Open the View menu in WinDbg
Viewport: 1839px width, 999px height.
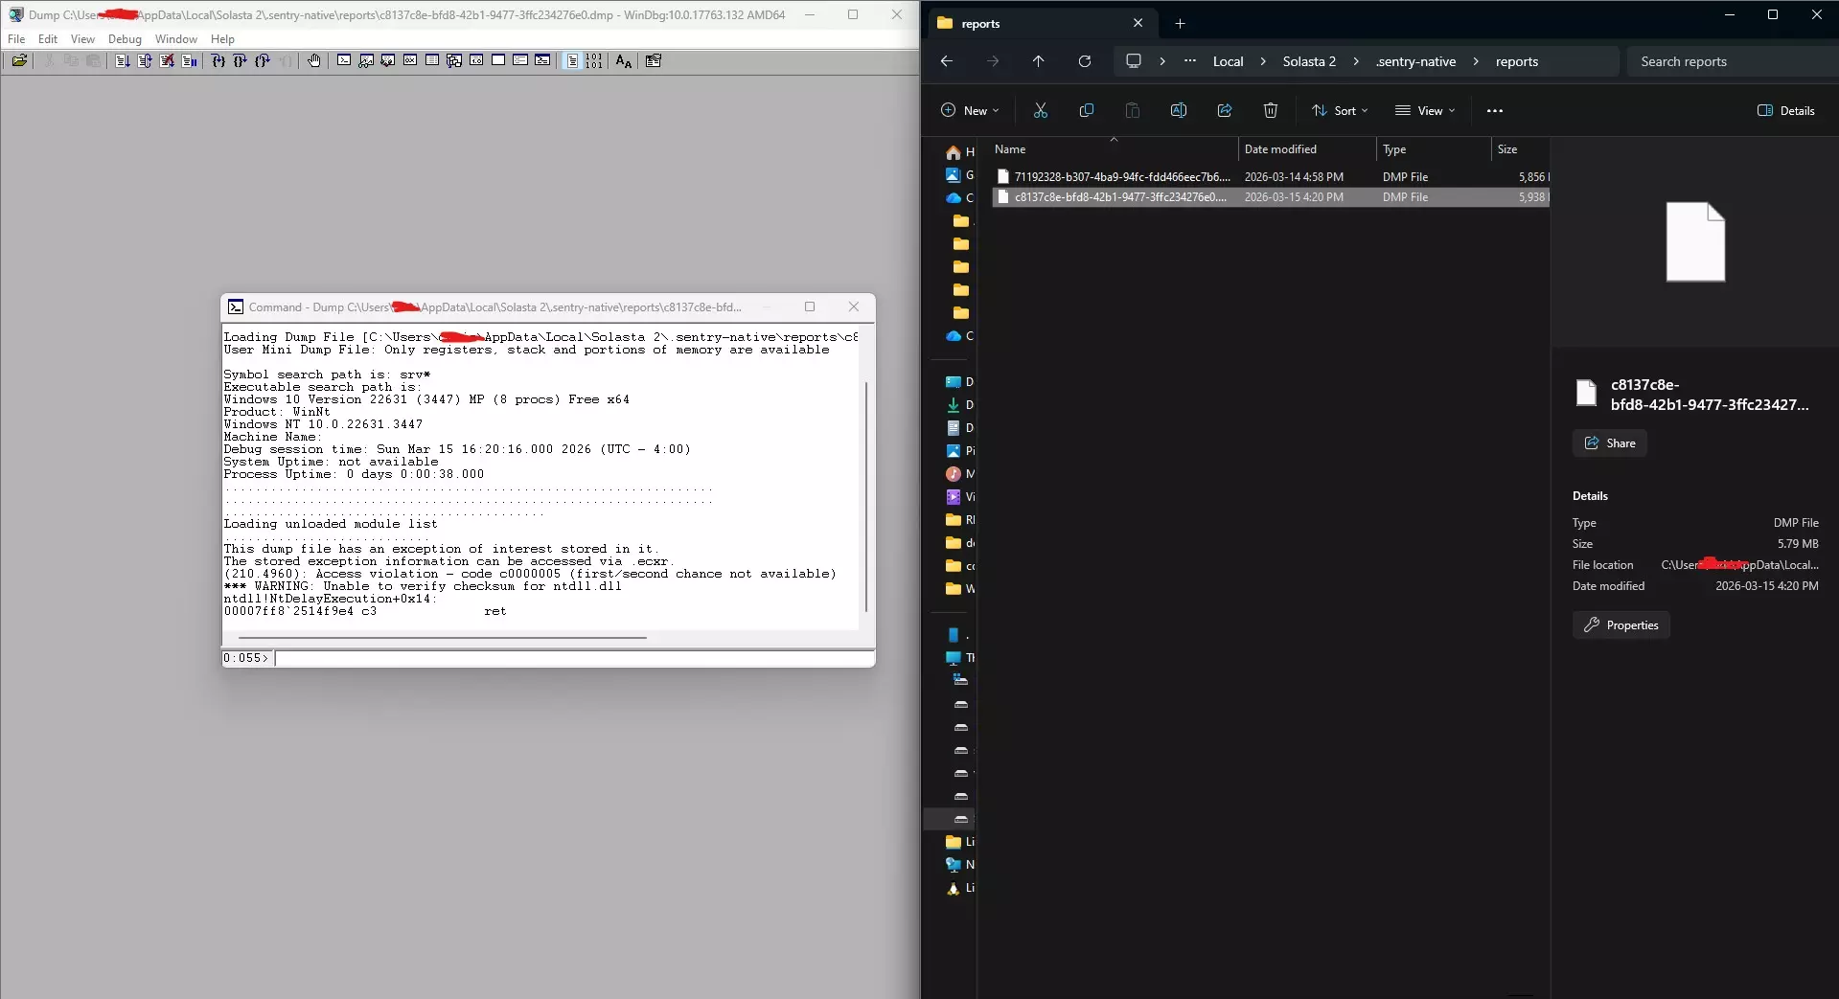(82, 39)
